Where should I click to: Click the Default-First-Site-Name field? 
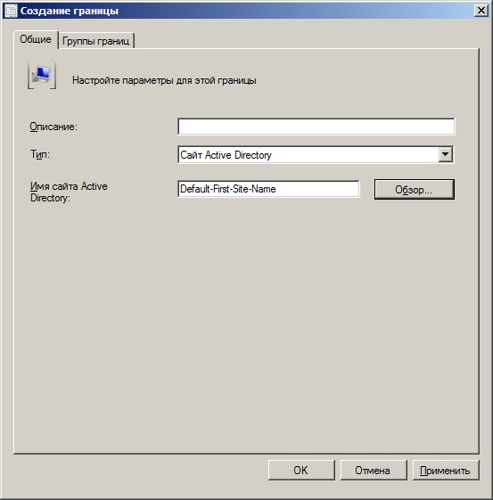pyautogui.click(x=268, y=189)
